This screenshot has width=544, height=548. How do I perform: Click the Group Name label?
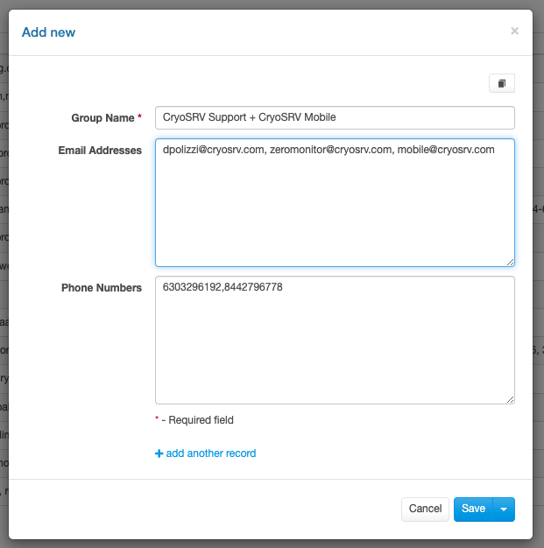(x=102, y=118)
